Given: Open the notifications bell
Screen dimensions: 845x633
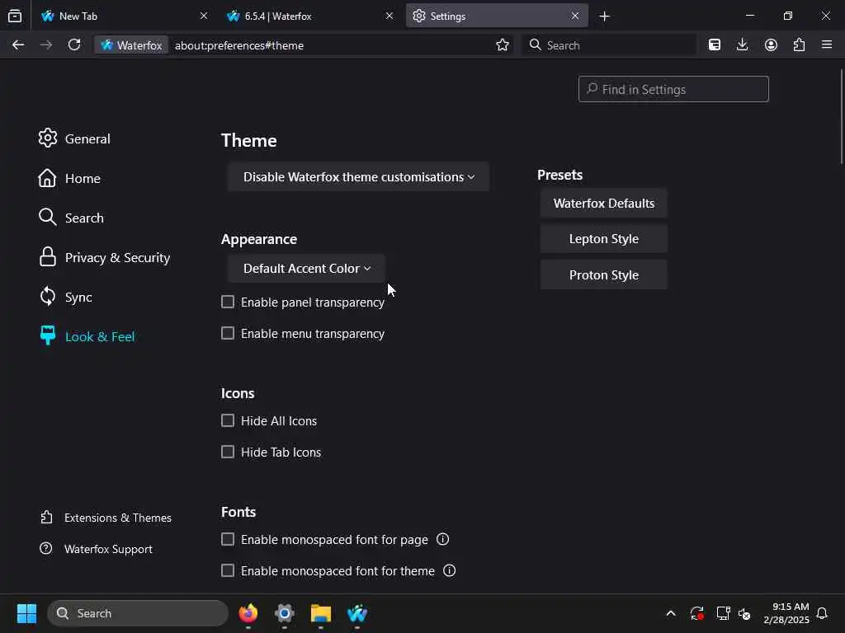Looking at the screenshot, I should [822, 613].
